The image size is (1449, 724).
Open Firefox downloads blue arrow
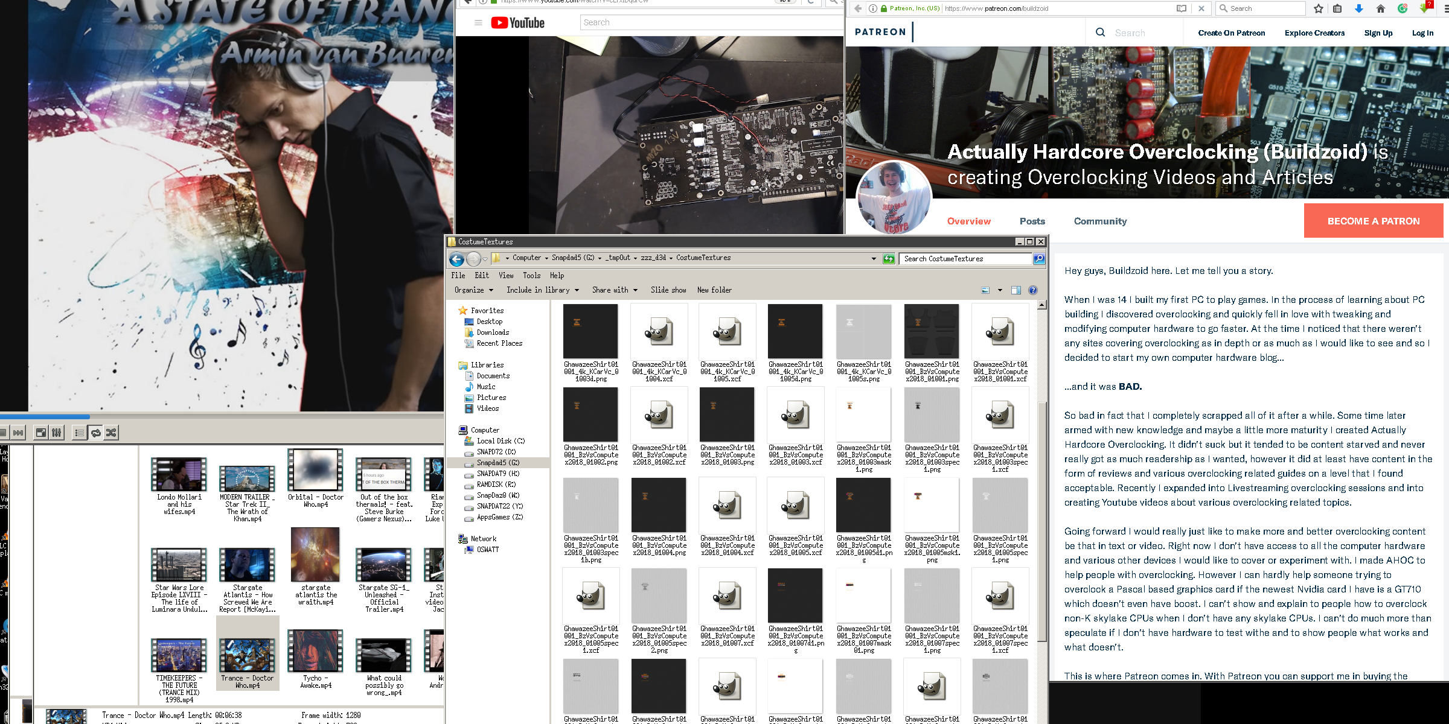(1358, 8)
